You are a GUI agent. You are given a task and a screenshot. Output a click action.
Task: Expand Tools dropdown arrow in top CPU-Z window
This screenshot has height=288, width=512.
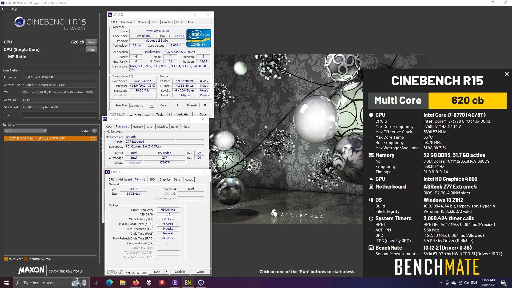click(x=169, y=114)
